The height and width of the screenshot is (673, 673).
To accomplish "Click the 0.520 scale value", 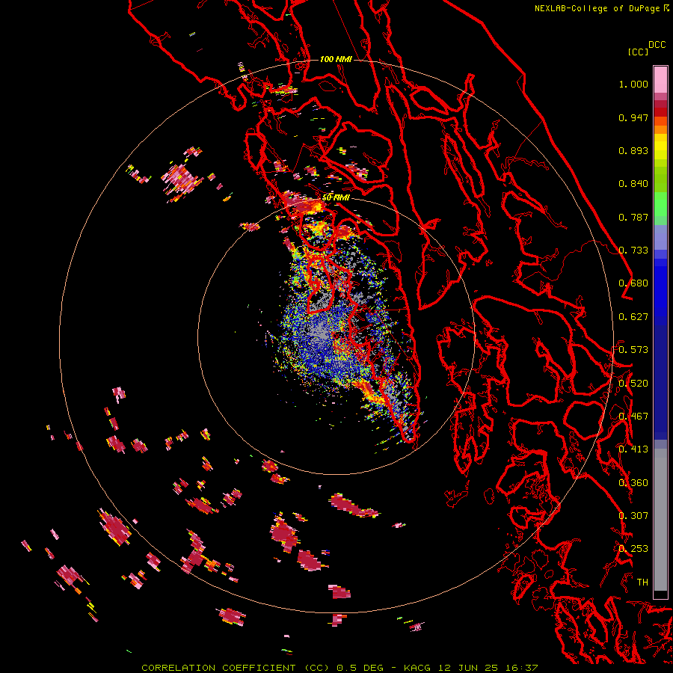I will (633, 384).
